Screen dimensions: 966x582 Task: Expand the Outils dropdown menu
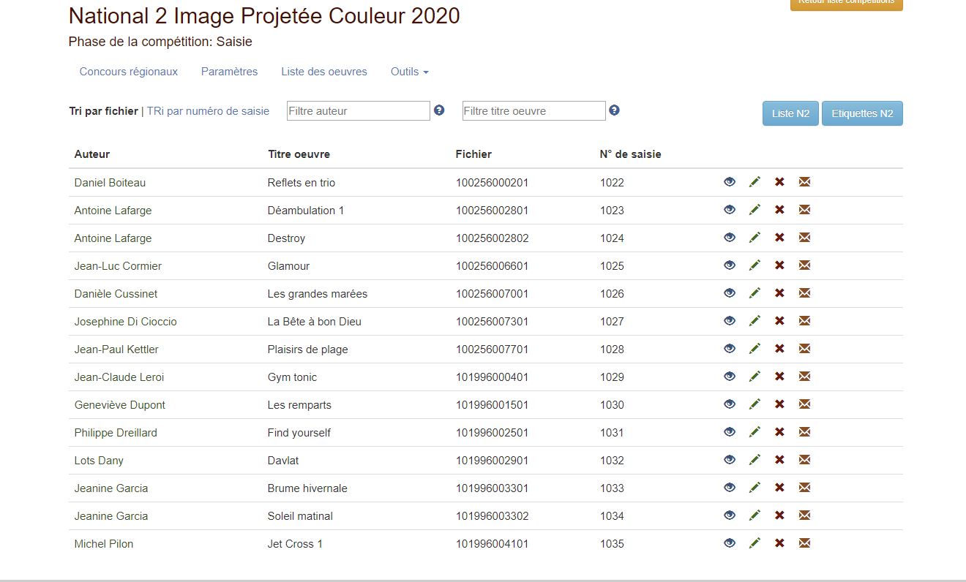tap(409, 72)
